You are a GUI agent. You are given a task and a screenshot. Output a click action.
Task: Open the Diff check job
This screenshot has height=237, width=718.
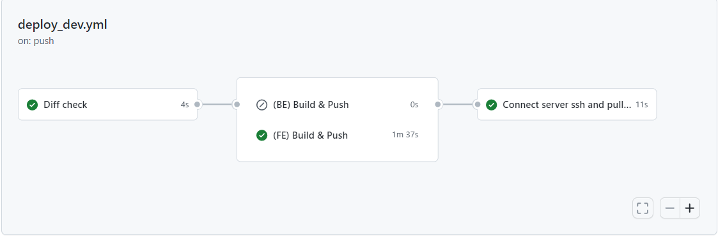coord(107,105)
